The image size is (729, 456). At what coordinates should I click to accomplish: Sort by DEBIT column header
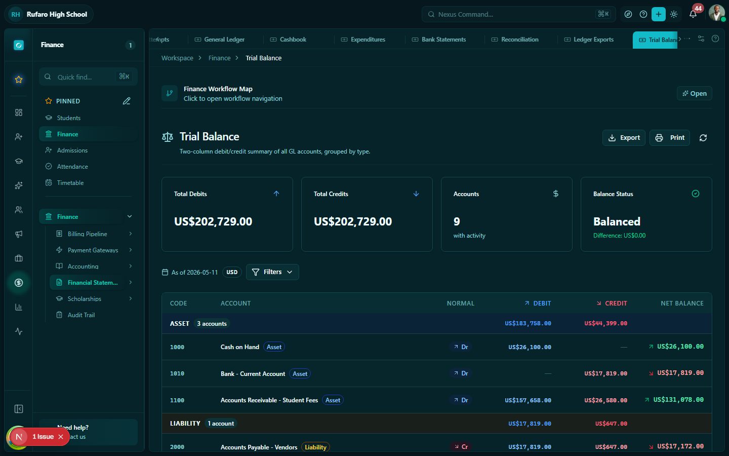point(538,303)
